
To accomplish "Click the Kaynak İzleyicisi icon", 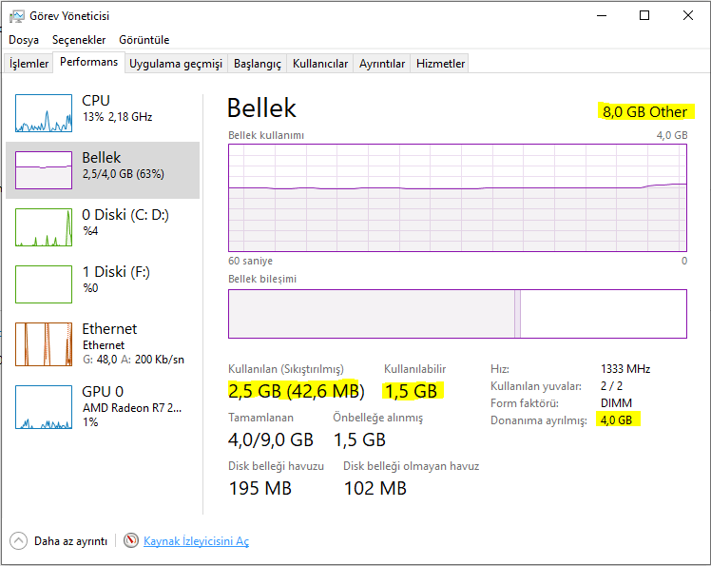I will coord(131,540).
